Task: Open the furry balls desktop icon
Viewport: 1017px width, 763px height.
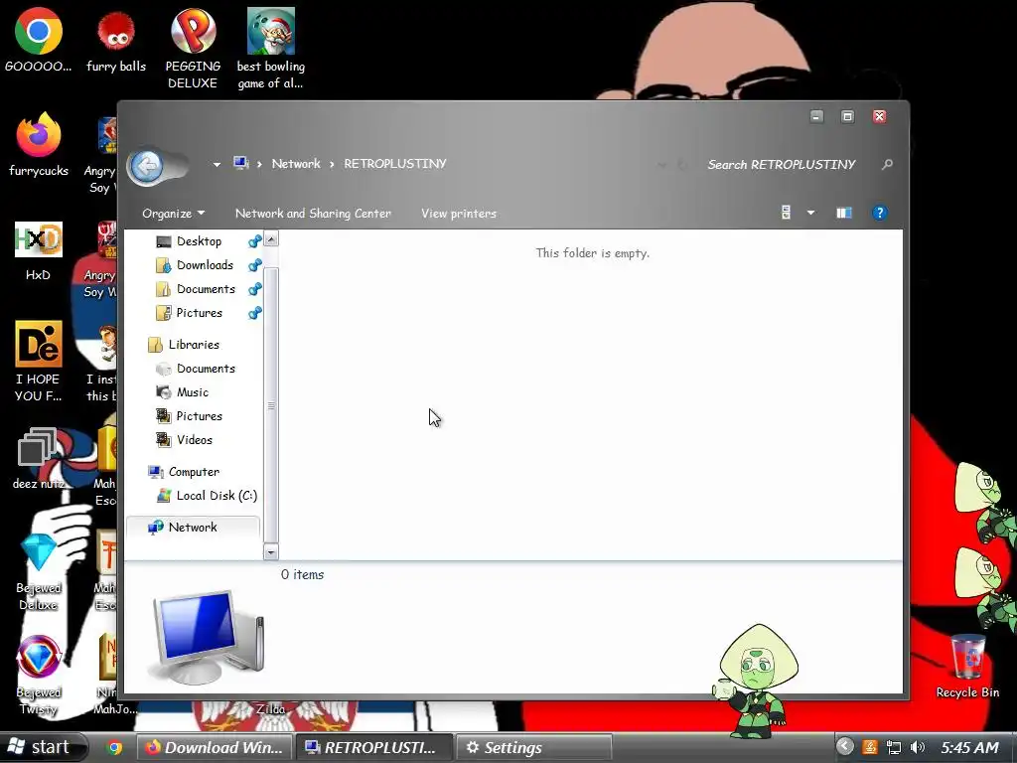Action: [x=116, y=40]
